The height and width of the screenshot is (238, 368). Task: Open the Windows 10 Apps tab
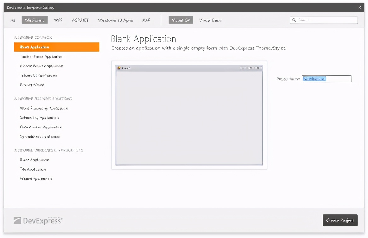point(115,20)
